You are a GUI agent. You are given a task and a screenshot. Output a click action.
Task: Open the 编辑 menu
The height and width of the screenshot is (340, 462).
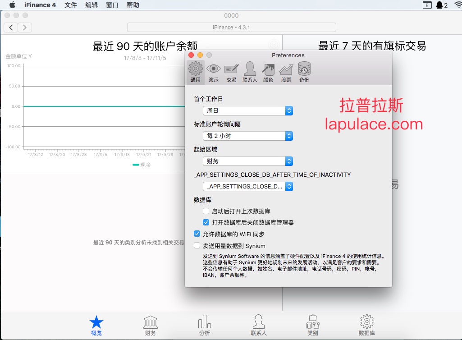click(x=91, y=5)
